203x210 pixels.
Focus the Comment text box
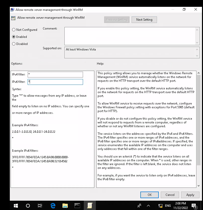(x=130, y=36)
